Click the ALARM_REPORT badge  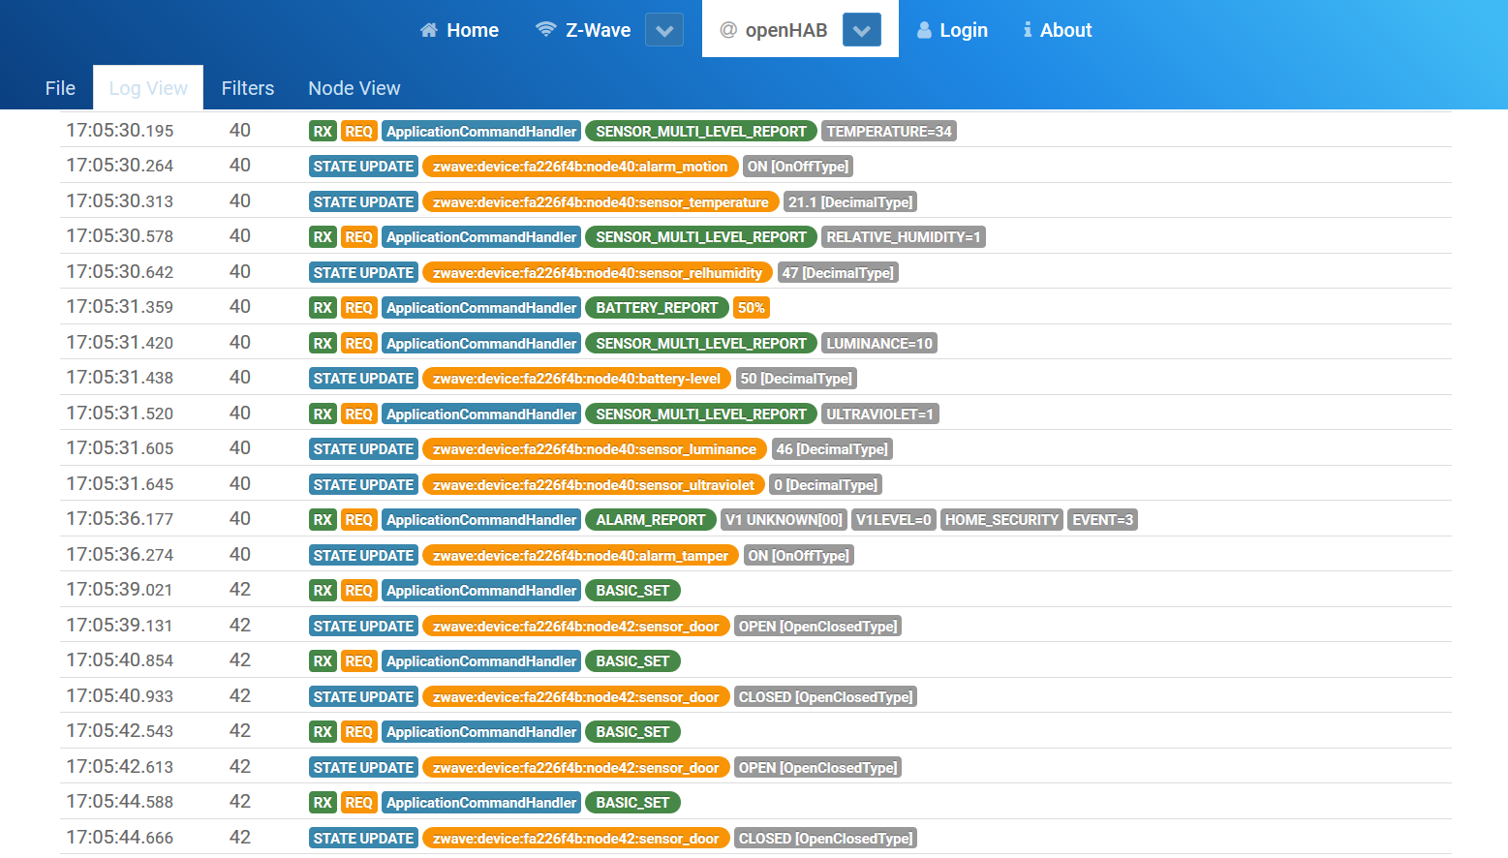pos(650,520)
